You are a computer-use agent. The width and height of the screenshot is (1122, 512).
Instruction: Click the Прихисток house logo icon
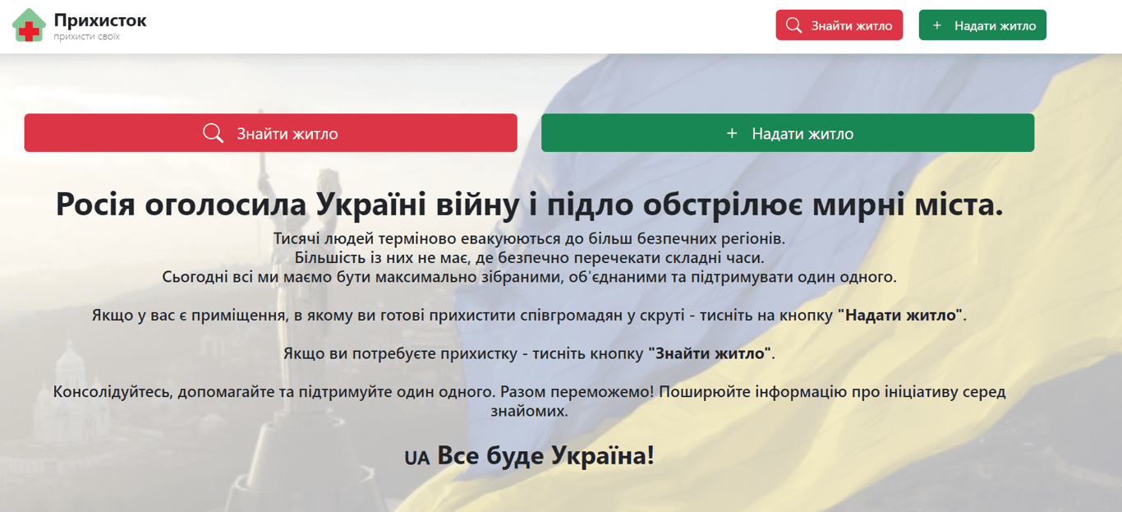click(x=29, y=25)
